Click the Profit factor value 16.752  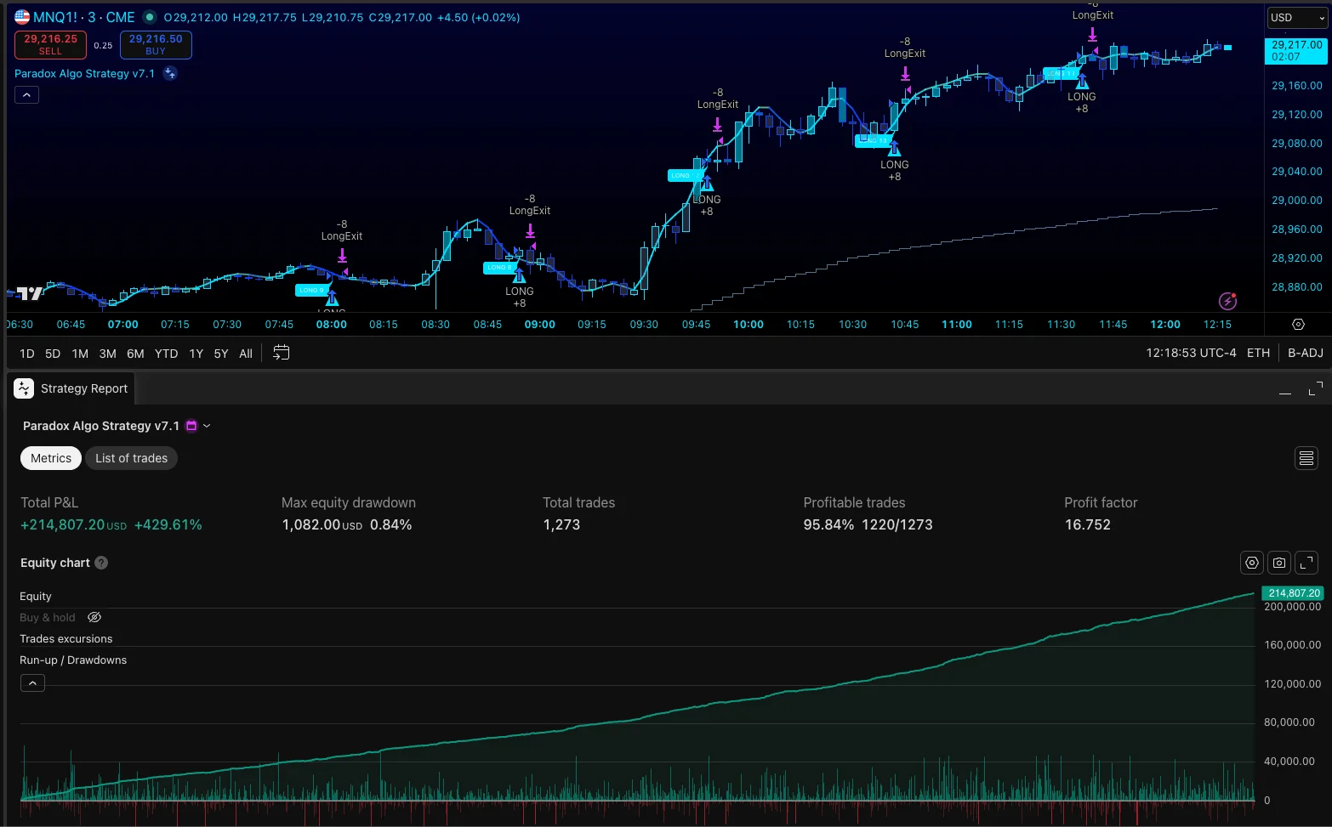coord(1087,525)
